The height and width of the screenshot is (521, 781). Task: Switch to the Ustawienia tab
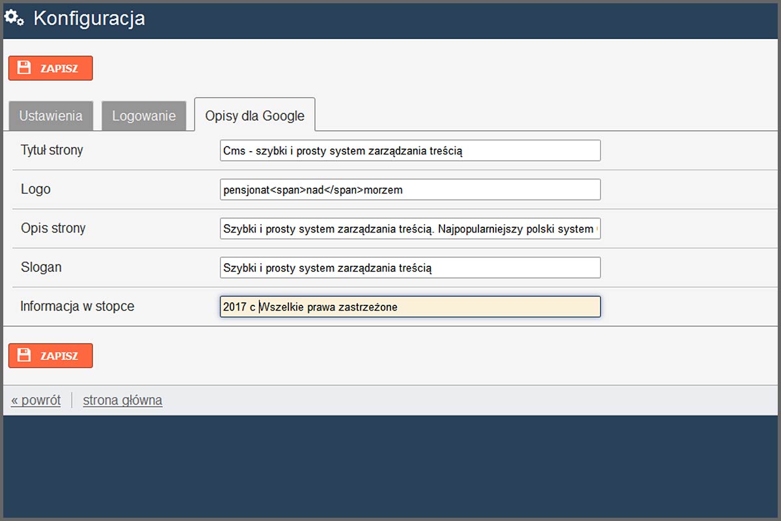pos(51,116)
